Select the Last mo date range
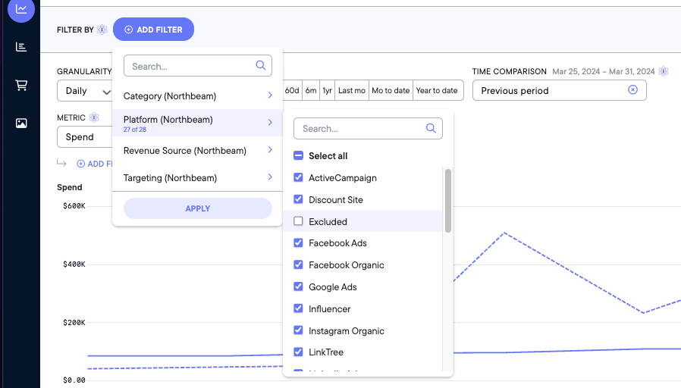This screenshot has width=681, height=388. 352,90
